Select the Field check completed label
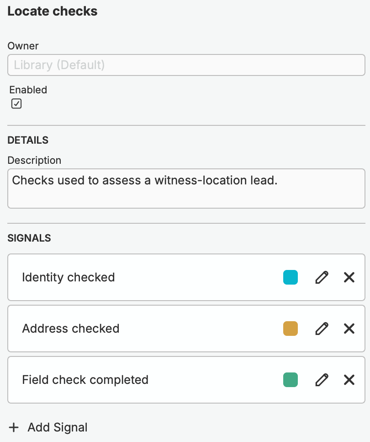Viewport: 370px width, 442px height. coord(85,380)
